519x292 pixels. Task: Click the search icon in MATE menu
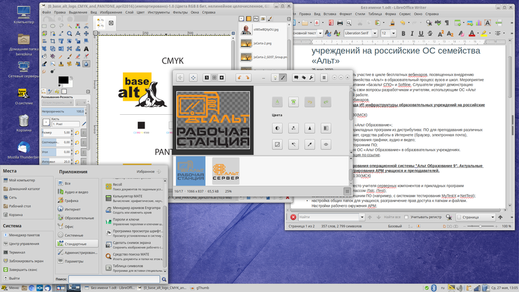click(164, 280)
